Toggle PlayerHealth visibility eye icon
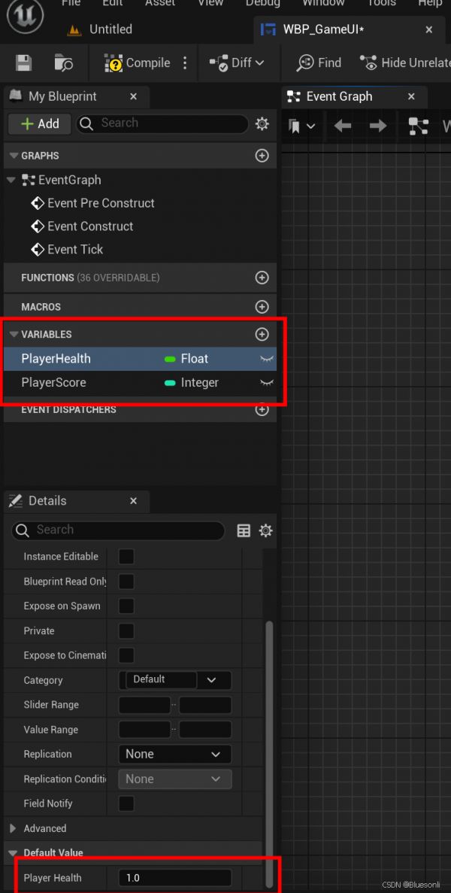This screenshot has height=893, width=451. click(266, 360)
